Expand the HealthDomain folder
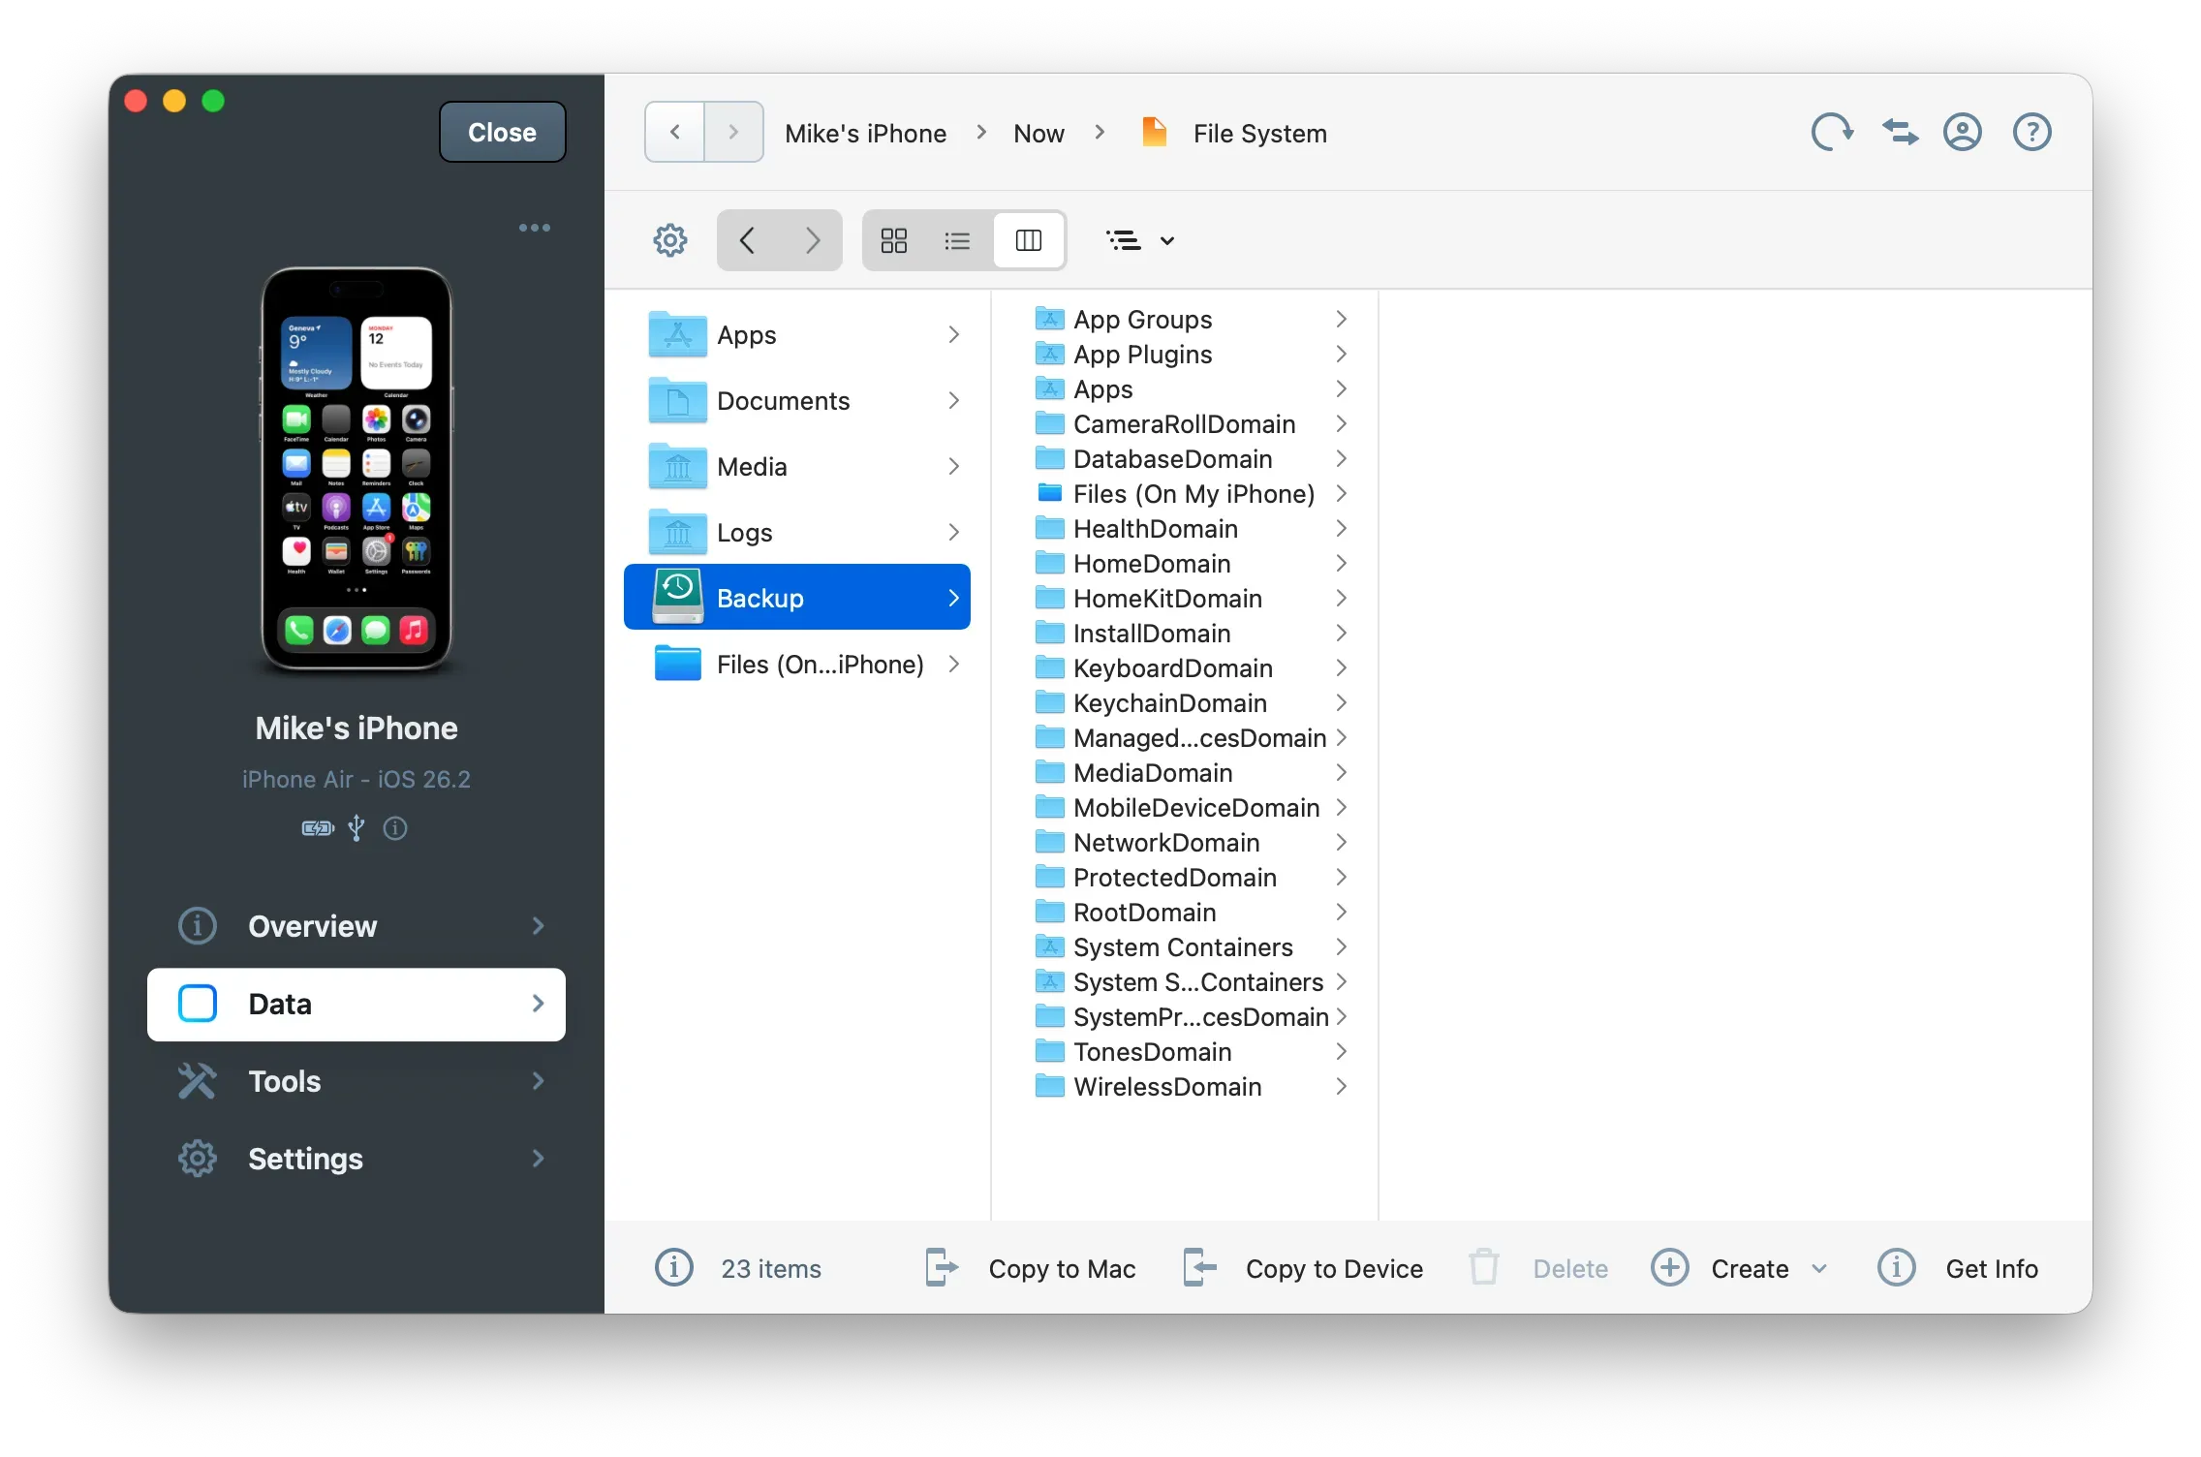 pos(1342,528)
